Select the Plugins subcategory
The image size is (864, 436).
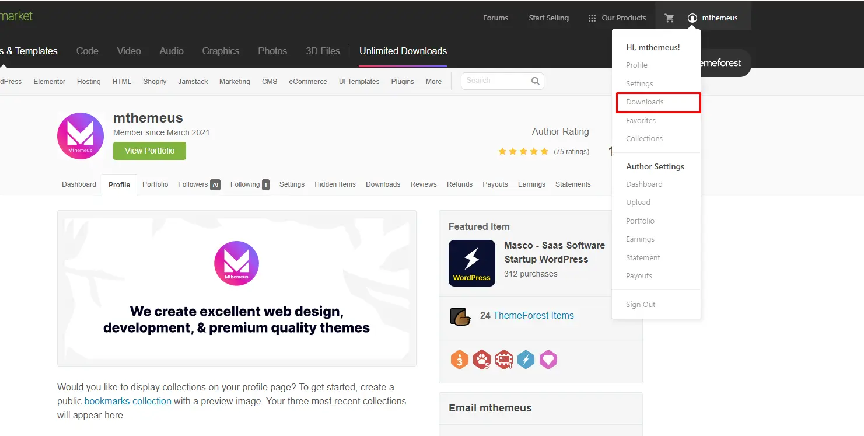click(x=403, y=82)
